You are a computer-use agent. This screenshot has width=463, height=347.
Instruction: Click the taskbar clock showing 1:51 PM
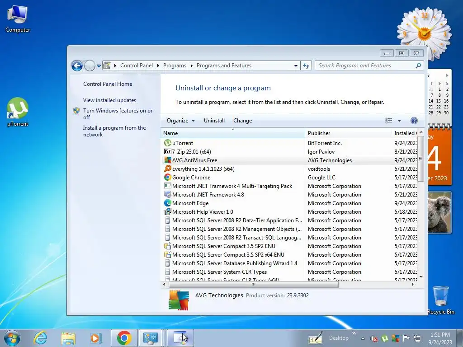coord(440,338)
